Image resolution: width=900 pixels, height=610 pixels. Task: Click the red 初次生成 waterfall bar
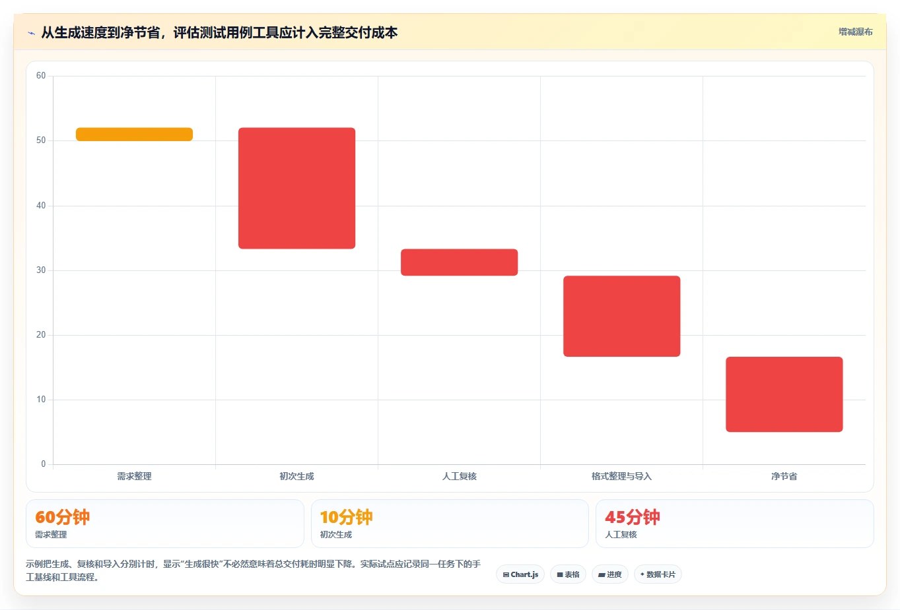click(297, 188)
